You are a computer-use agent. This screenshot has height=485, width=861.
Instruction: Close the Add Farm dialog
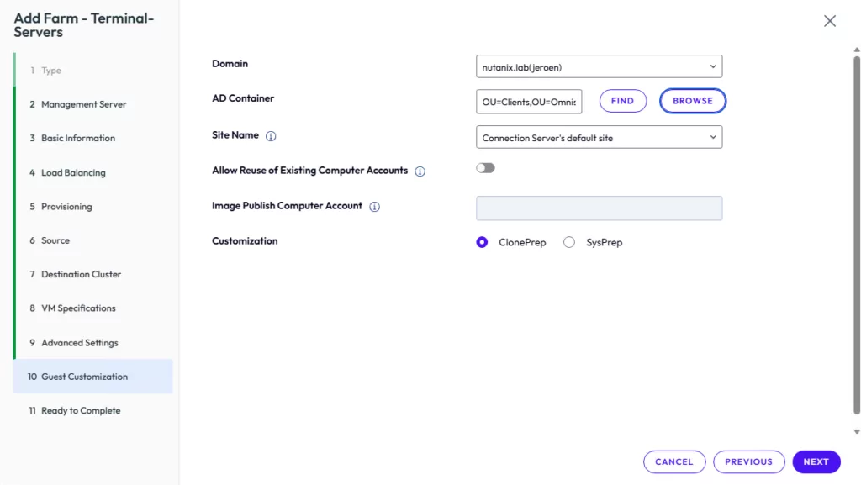[x=830, y=21]
